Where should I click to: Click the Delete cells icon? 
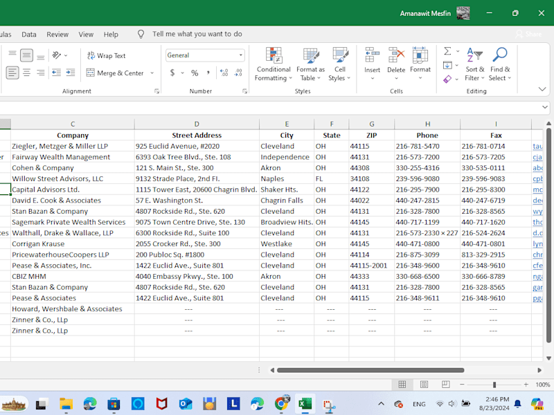(x=396, y=55)
